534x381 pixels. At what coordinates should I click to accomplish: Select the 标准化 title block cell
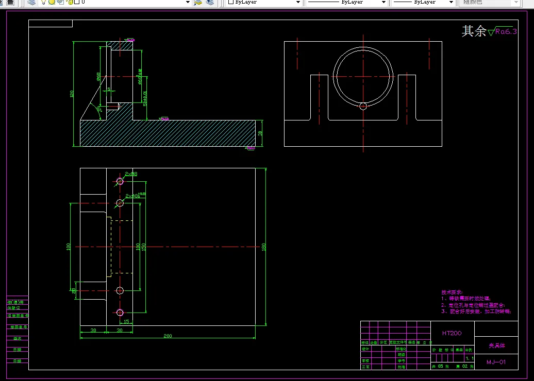[401, 349]
